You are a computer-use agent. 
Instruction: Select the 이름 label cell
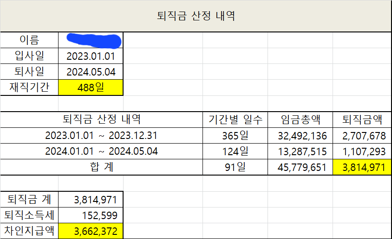point(29,40)
